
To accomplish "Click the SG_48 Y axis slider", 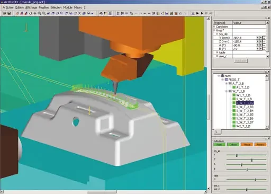I will (x=246, y=155).
